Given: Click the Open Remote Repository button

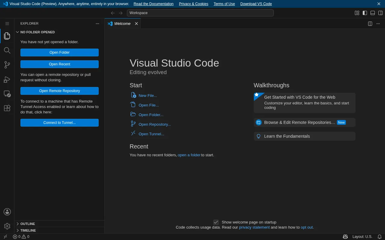Looking at the screenshot, I should click(60, 91).
